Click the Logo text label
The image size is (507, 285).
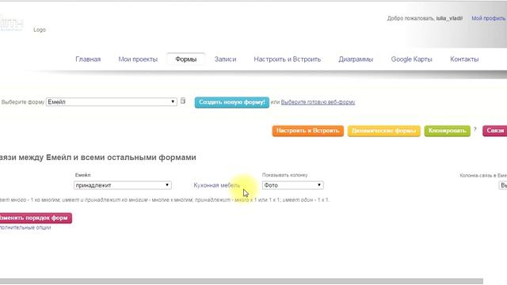tap(40, 30)
